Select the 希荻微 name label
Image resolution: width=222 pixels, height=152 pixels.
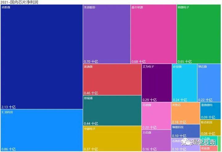(205, 148)
